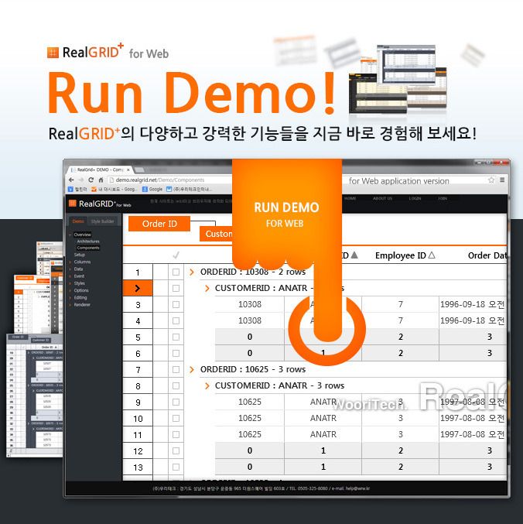The height and width of the screenshot is (524, 523).
Task: Click the filled sort arrow before Employee ID
Action: 354,255
